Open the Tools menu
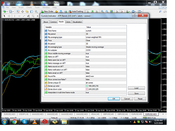Image resolution: width=175 pixels, height=131 pixels. [x=37, y=8]
